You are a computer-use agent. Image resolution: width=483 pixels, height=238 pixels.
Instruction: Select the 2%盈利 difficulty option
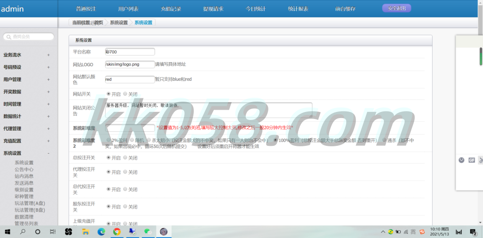[x=108, y=140]
